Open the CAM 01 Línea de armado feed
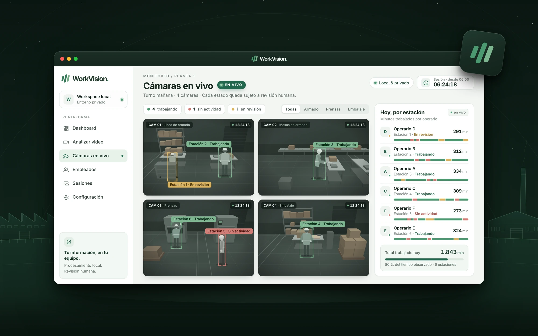This screenshot has width=538, height=336. click(x=199, y=157)
